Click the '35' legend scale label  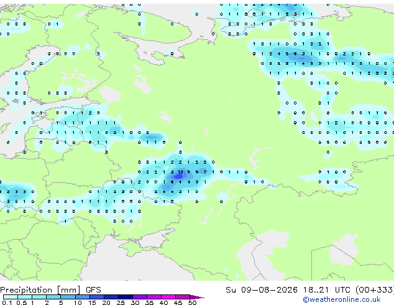[x=149, y=303]
